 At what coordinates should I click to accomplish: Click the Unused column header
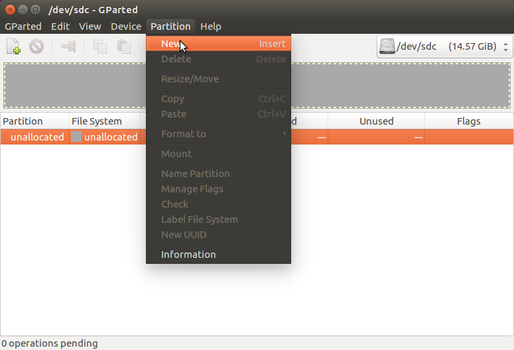(376, 121)
